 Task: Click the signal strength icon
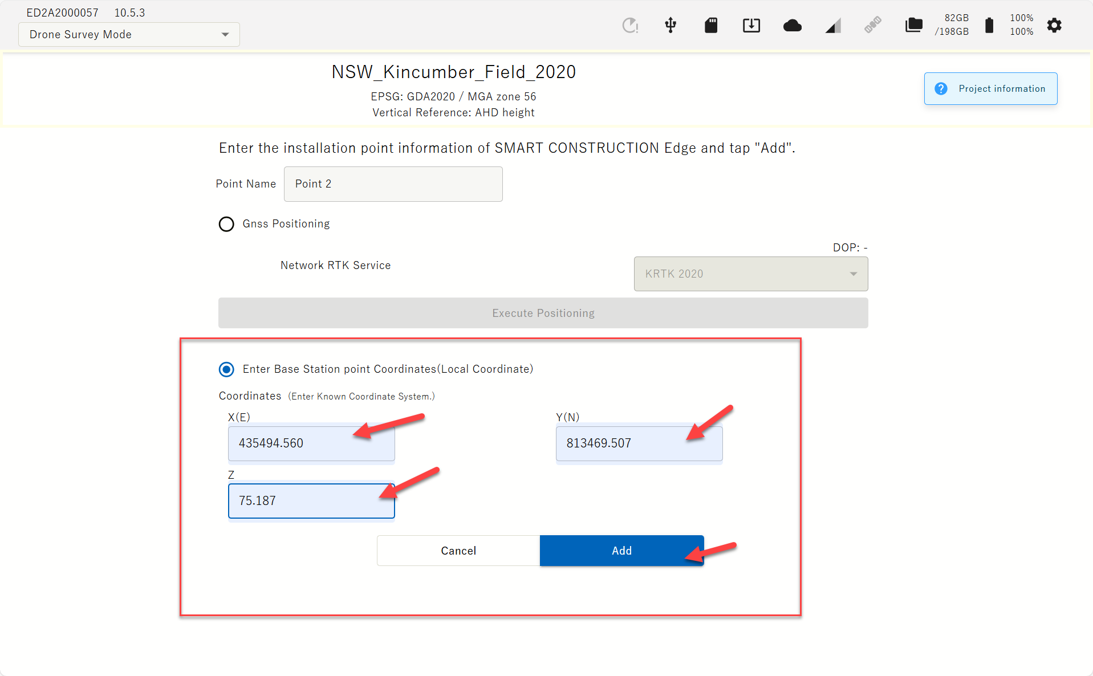coord(833,26)
